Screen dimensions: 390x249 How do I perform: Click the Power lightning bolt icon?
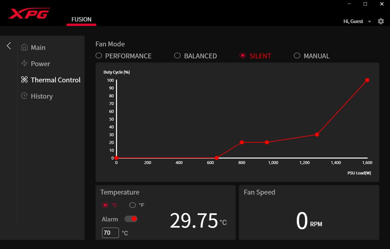coord(24,63)
